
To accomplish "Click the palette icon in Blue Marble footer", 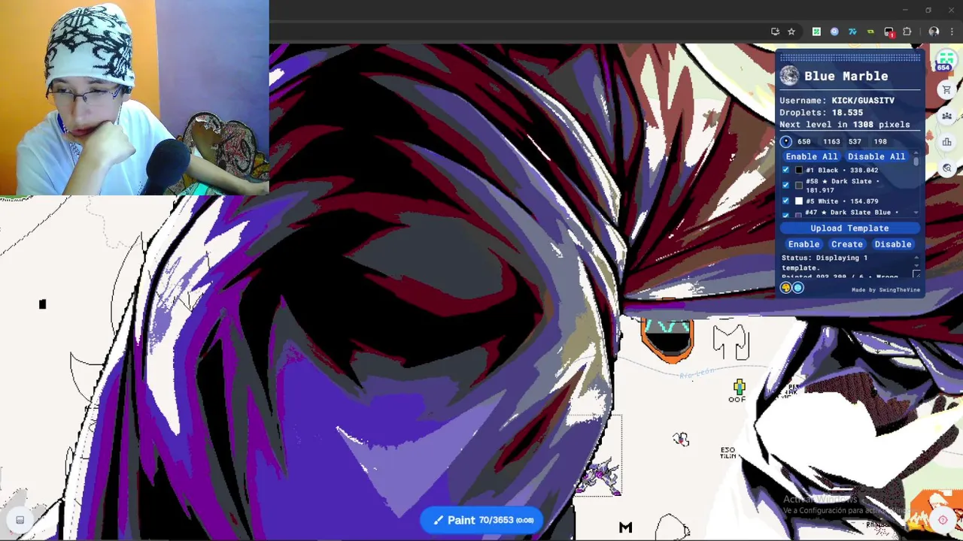I will (786, 288).
